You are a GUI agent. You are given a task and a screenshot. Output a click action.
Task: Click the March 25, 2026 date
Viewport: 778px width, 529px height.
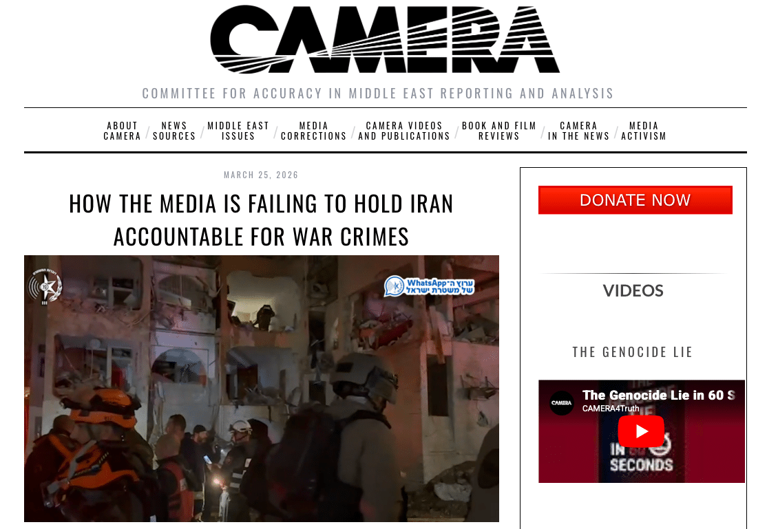(261, 175)
